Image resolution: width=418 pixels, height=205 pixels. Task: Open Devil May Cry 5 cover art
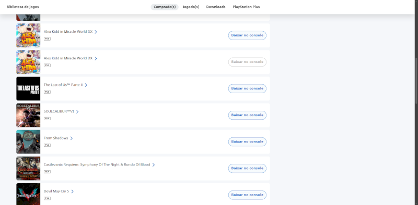point(28,194)
